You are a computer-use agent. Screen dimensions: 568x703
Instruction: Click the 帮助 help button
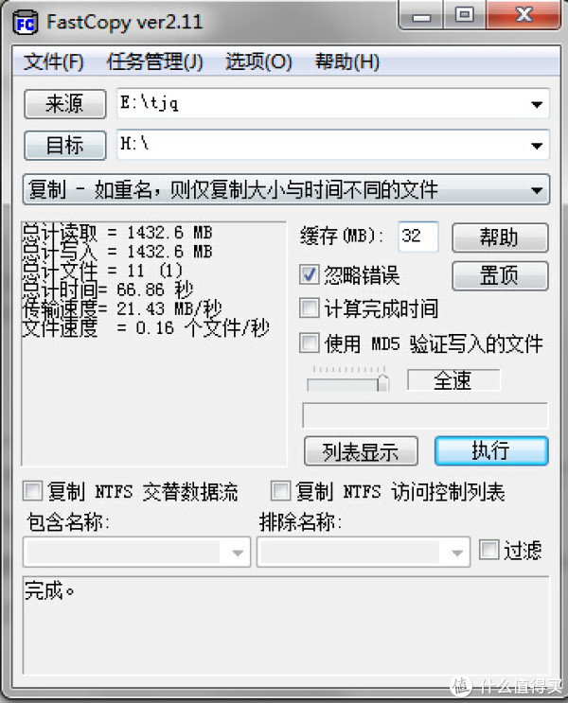(x=500, y=237)
